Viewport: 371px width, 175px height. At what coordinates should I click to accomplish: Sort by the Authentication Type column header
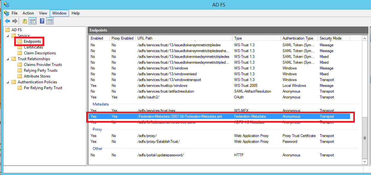(x=299, y=38)
